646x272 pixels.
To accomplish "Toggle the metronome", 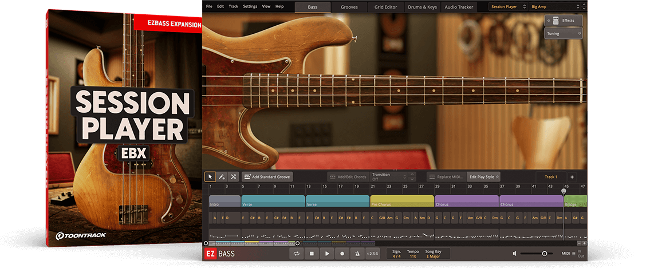I will point(357,254).
